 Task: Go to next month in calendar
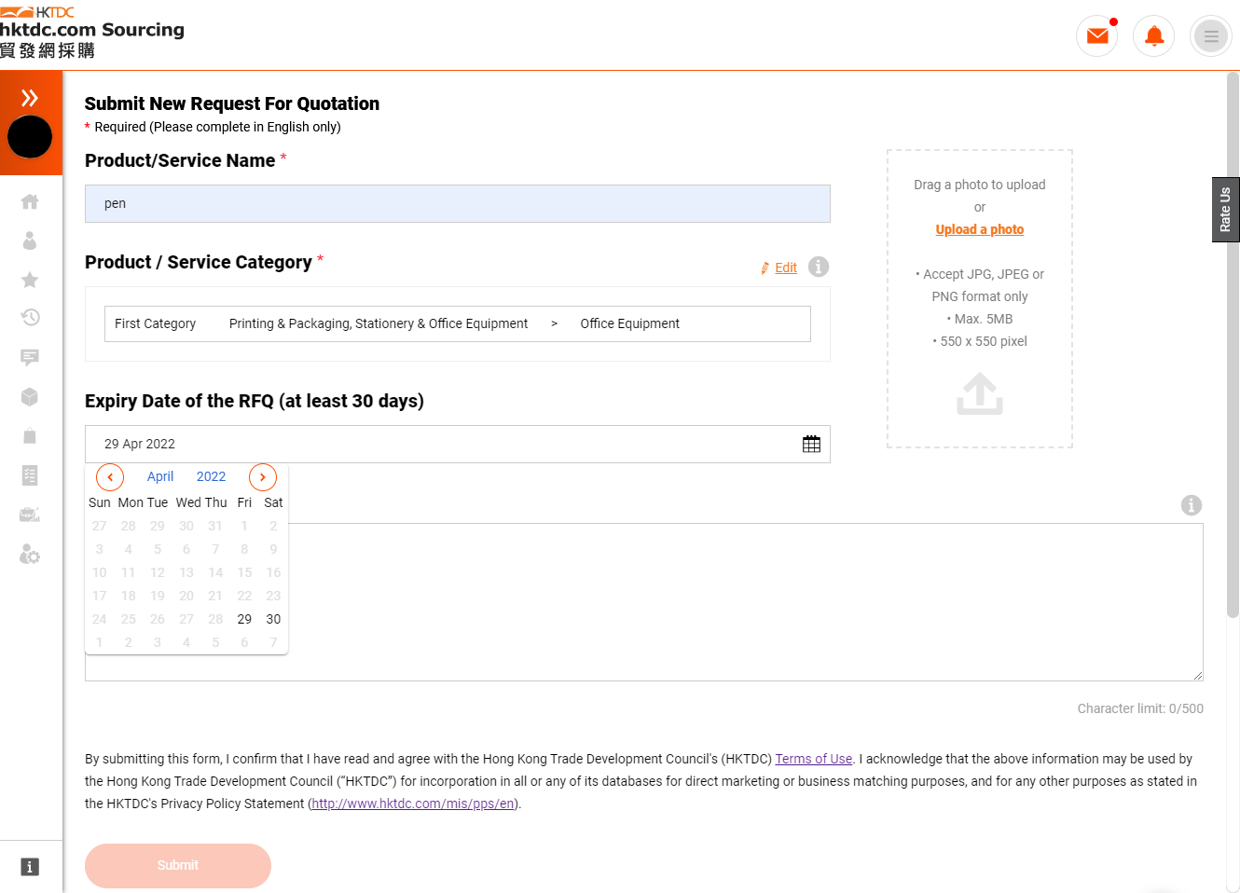click(263, 477)
